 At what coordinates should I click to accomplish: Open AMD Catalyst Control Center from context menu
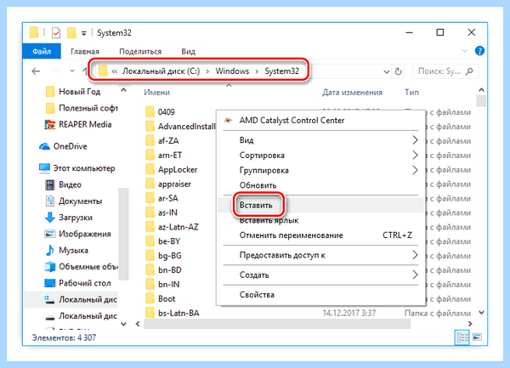(x=320, y=121)
